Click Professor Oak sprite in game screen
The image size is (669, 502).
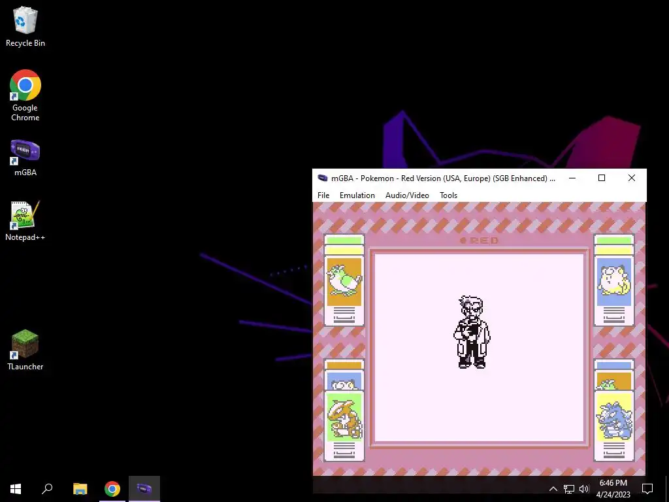click(x=472, y=331)
